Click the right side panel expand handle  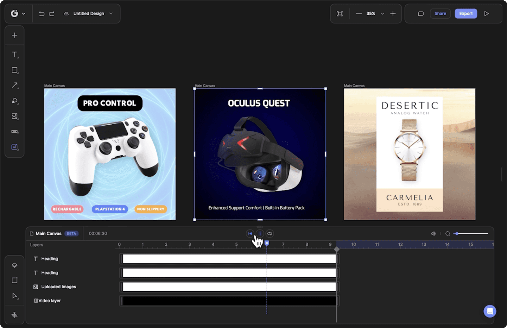[502, 175]
